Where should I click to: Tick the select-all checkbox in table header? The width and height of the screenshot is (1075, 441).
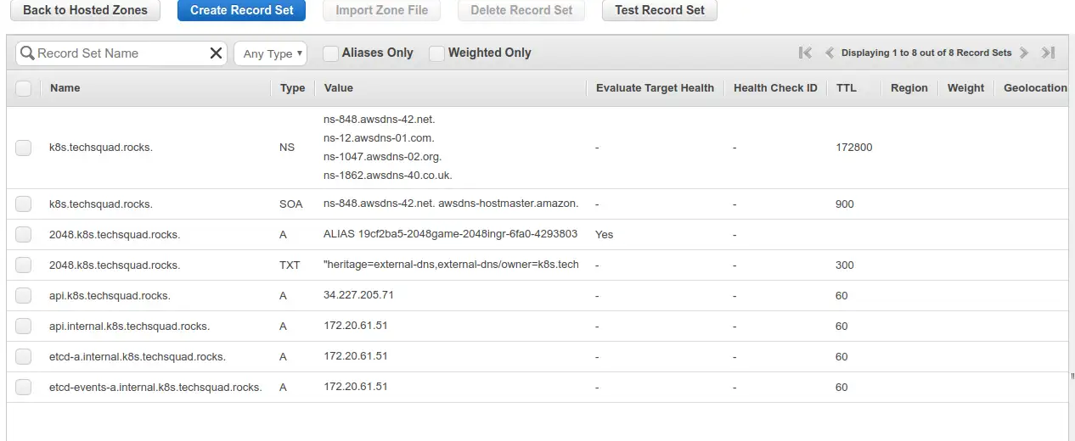pos(24,88)
